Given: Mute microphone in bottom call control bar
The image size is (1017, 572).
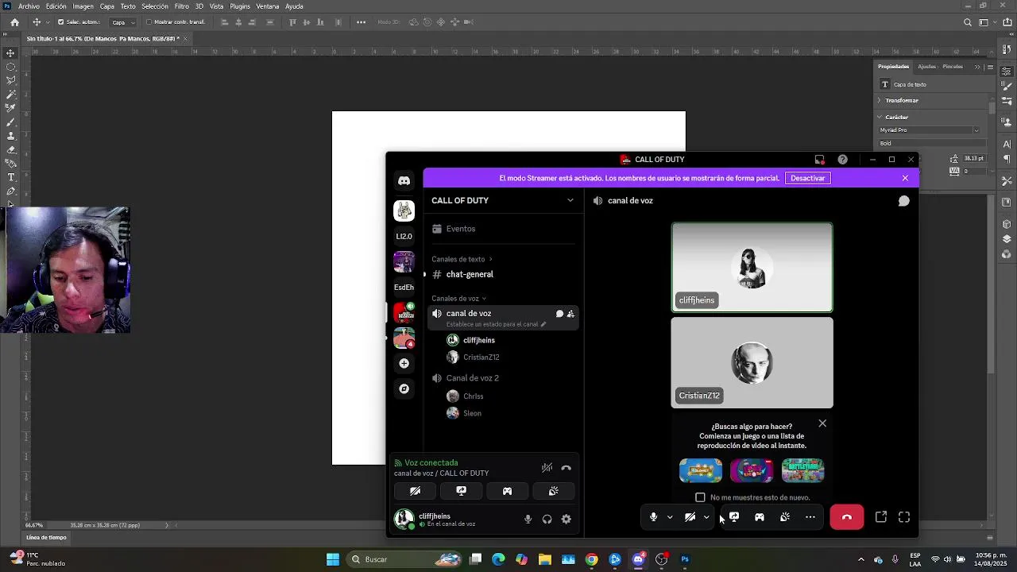Looking at the screenshot, I should [x=653, y=517].
